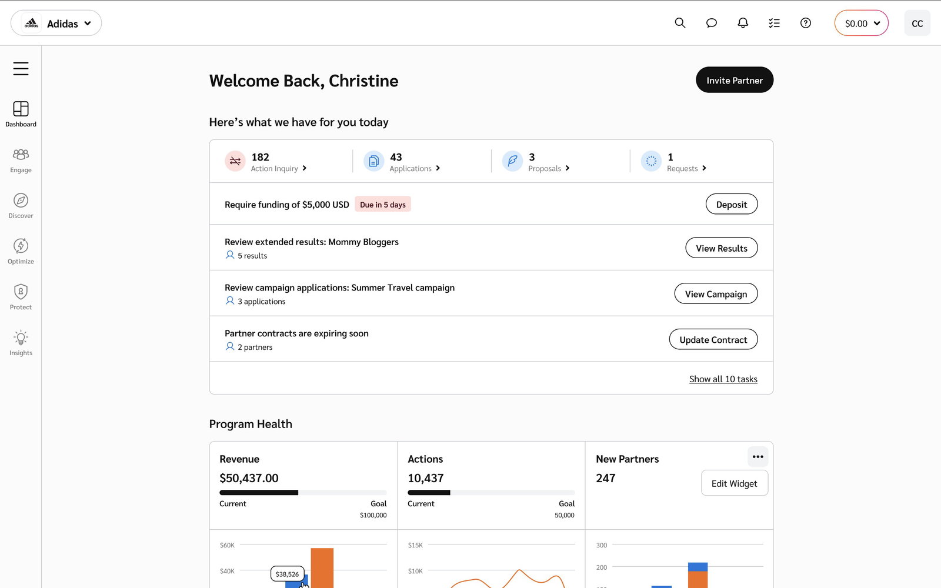The image size is (941, 588).
Task: Select the Engage sidebar icon
Action: [21, 159]
